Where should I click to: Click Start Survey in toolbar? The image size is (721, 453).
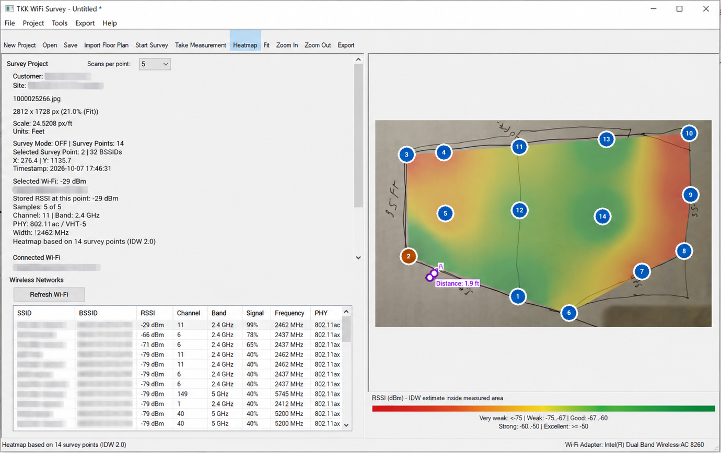(x=152, y=45)
